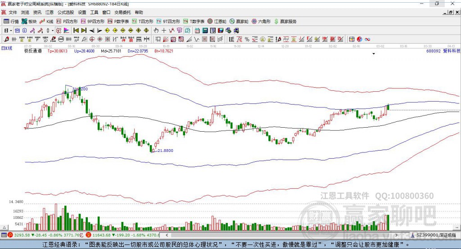Viewport: 461px width, 249px height.
Task: Open the 公式选股 menu
Action: pyautogui.click(x=66, y=12)
